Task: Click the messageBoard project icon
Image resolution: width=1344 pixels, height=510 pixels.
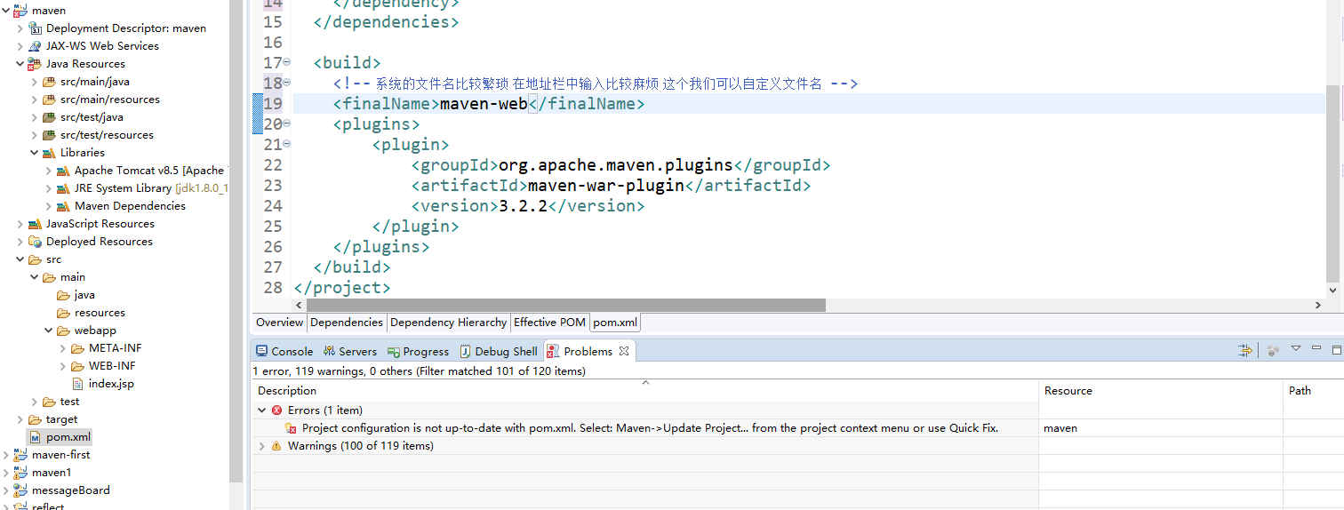Action: click(20, 490)
